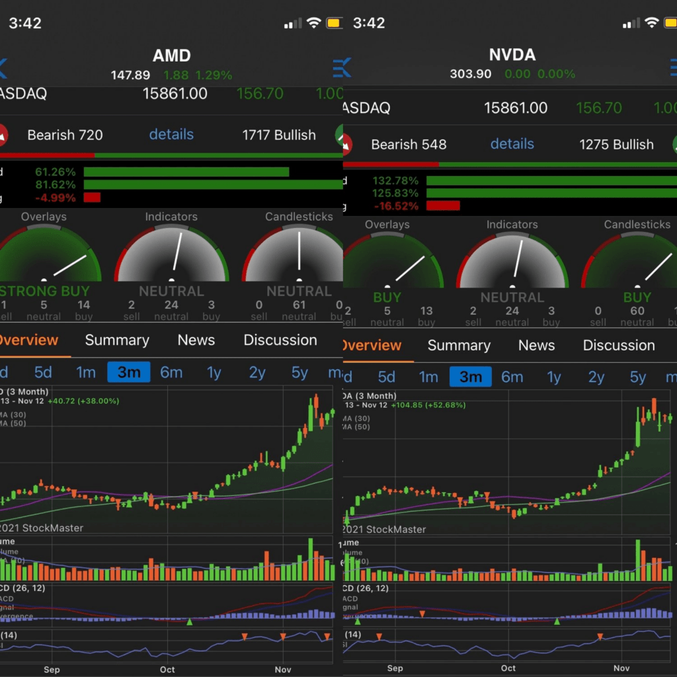Image resolution: width=677 pixels, height=677 pixels.
Task: Open the details link for NVDA sentiment
Action: [x=512, y=143]
